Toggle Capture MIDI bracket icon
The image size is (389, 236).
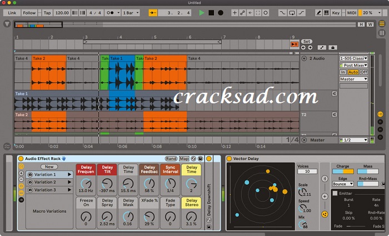coord(258,13)
